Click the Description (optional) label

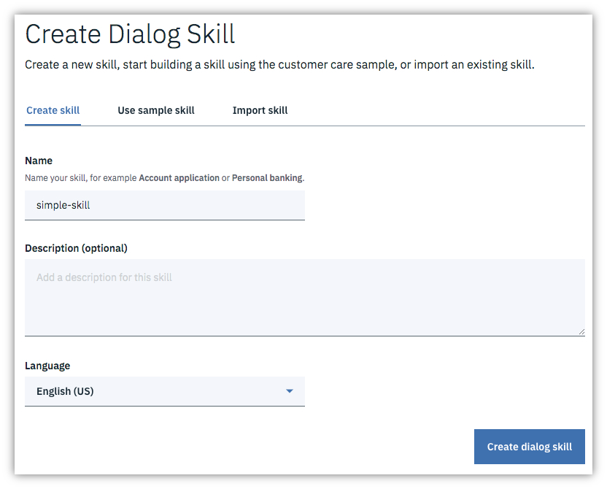click(76, 248)
